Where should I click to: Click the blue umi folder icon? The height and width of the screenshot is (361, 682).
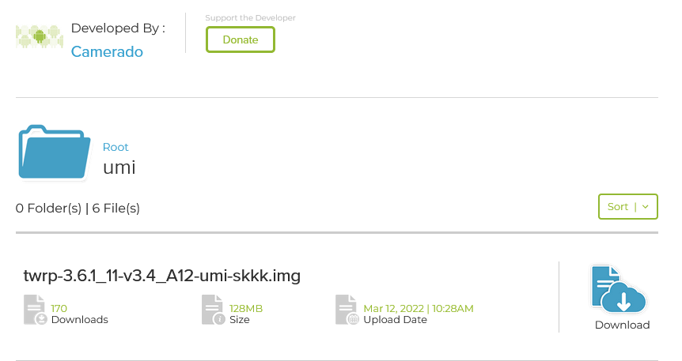coord(55,152)
